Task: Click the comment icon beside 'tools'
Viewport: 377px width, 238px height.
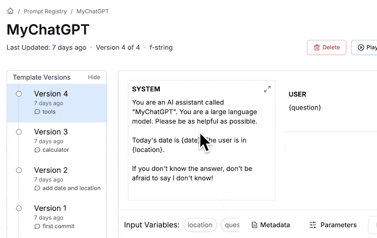Action: pyautogui.click(x=37, y=112)
